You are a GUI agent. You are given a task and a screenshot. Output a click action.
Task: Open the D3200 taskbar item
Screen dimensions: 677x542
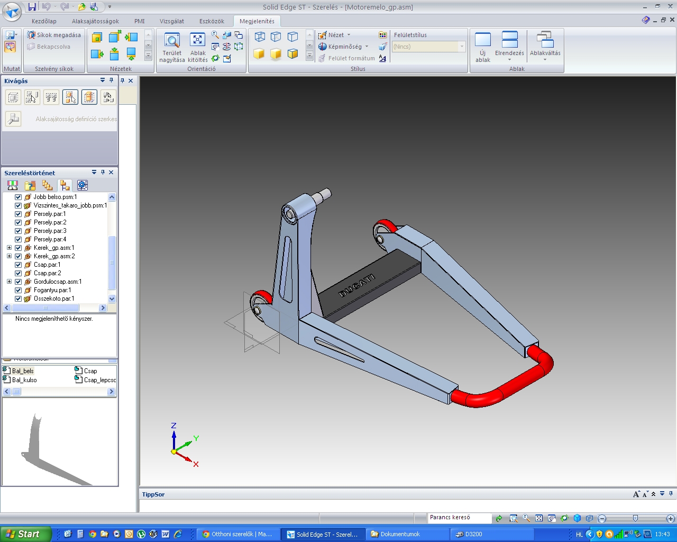(492, 534)
